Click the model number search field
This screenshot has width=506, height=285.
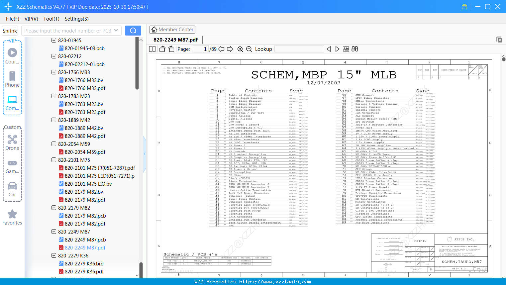(x=68, y=31)
